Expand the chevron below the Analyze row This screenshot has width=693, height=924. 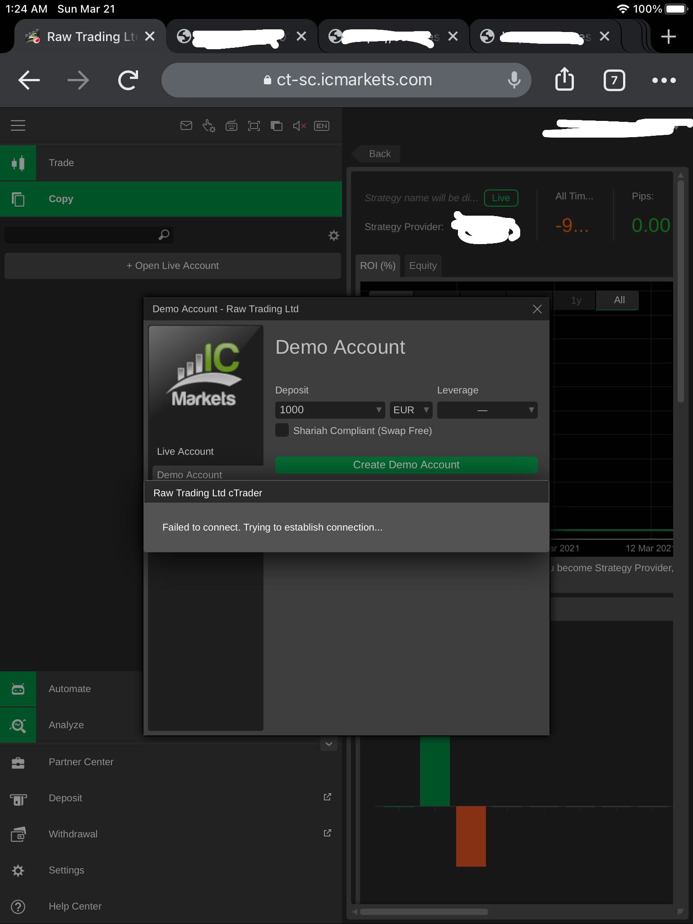click(329, 744)
